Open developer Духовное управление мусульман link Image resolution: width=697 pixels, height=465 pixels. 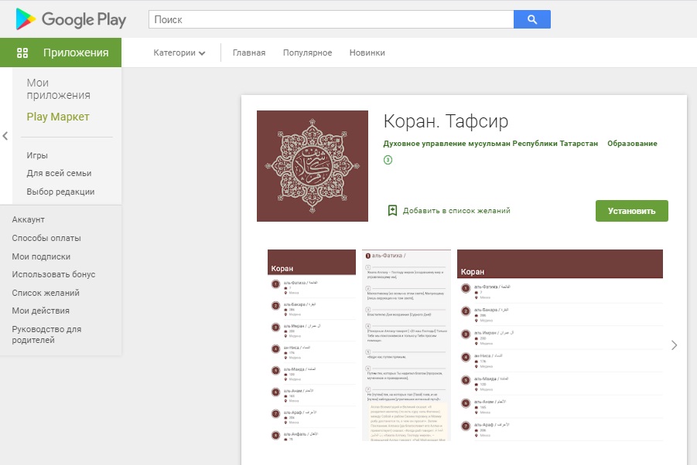pyautogui.click(x=490, y=144)
